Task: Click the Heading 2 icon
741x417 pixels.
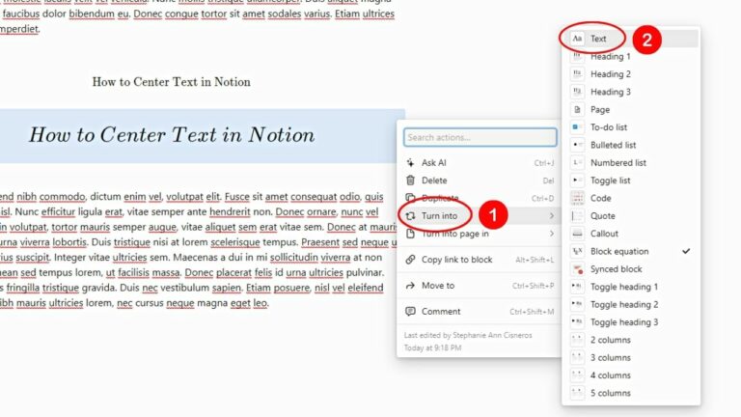Action: click(x=577, y=74)
